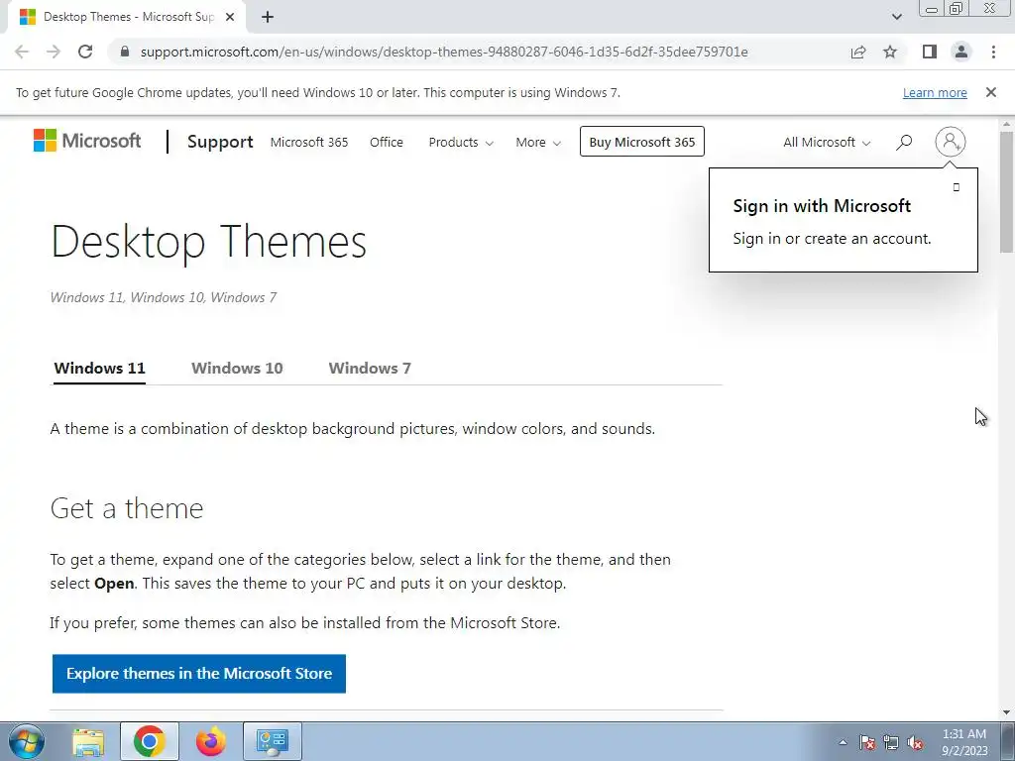1015x761 pixels.
Task: Click Explore themes in the Microsoft Store
Action: click(198, 674)
